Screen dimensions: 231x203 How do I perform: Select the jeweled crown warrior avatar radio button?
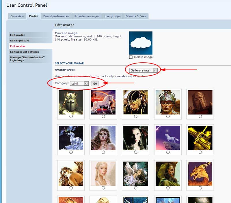pyautogui.click(x=168, y=116)
